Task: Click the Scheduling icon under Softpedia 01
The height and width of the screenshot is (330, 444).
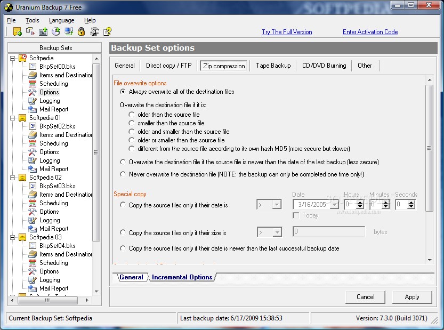Action: point(33,143)
